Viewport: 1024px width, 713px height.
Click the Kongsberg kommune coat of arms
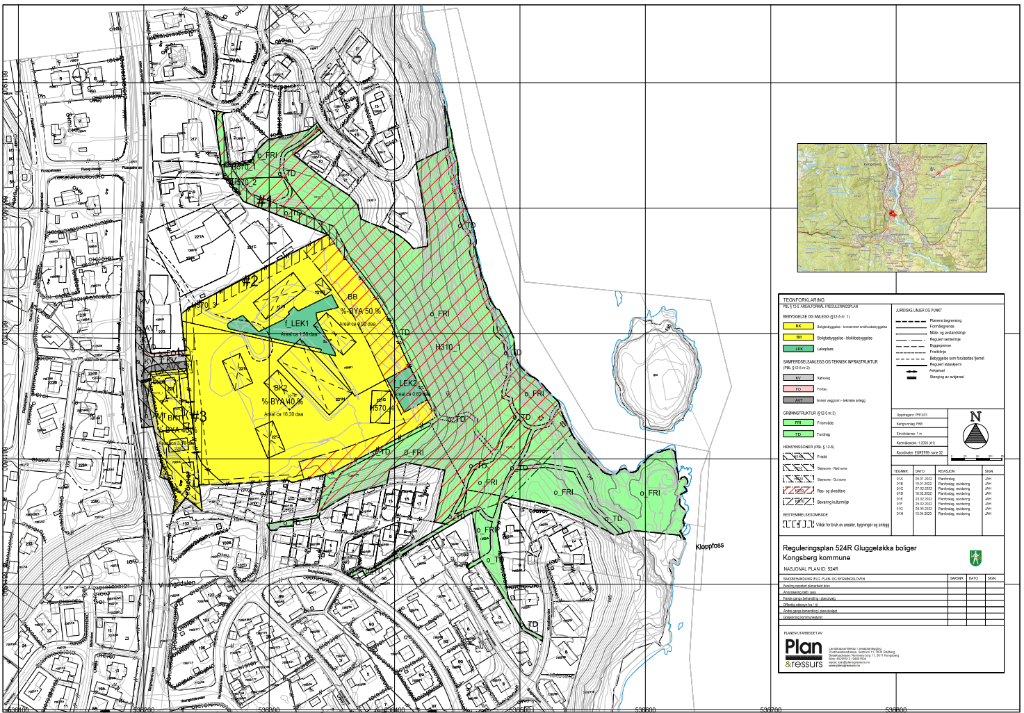click(975, 557)
